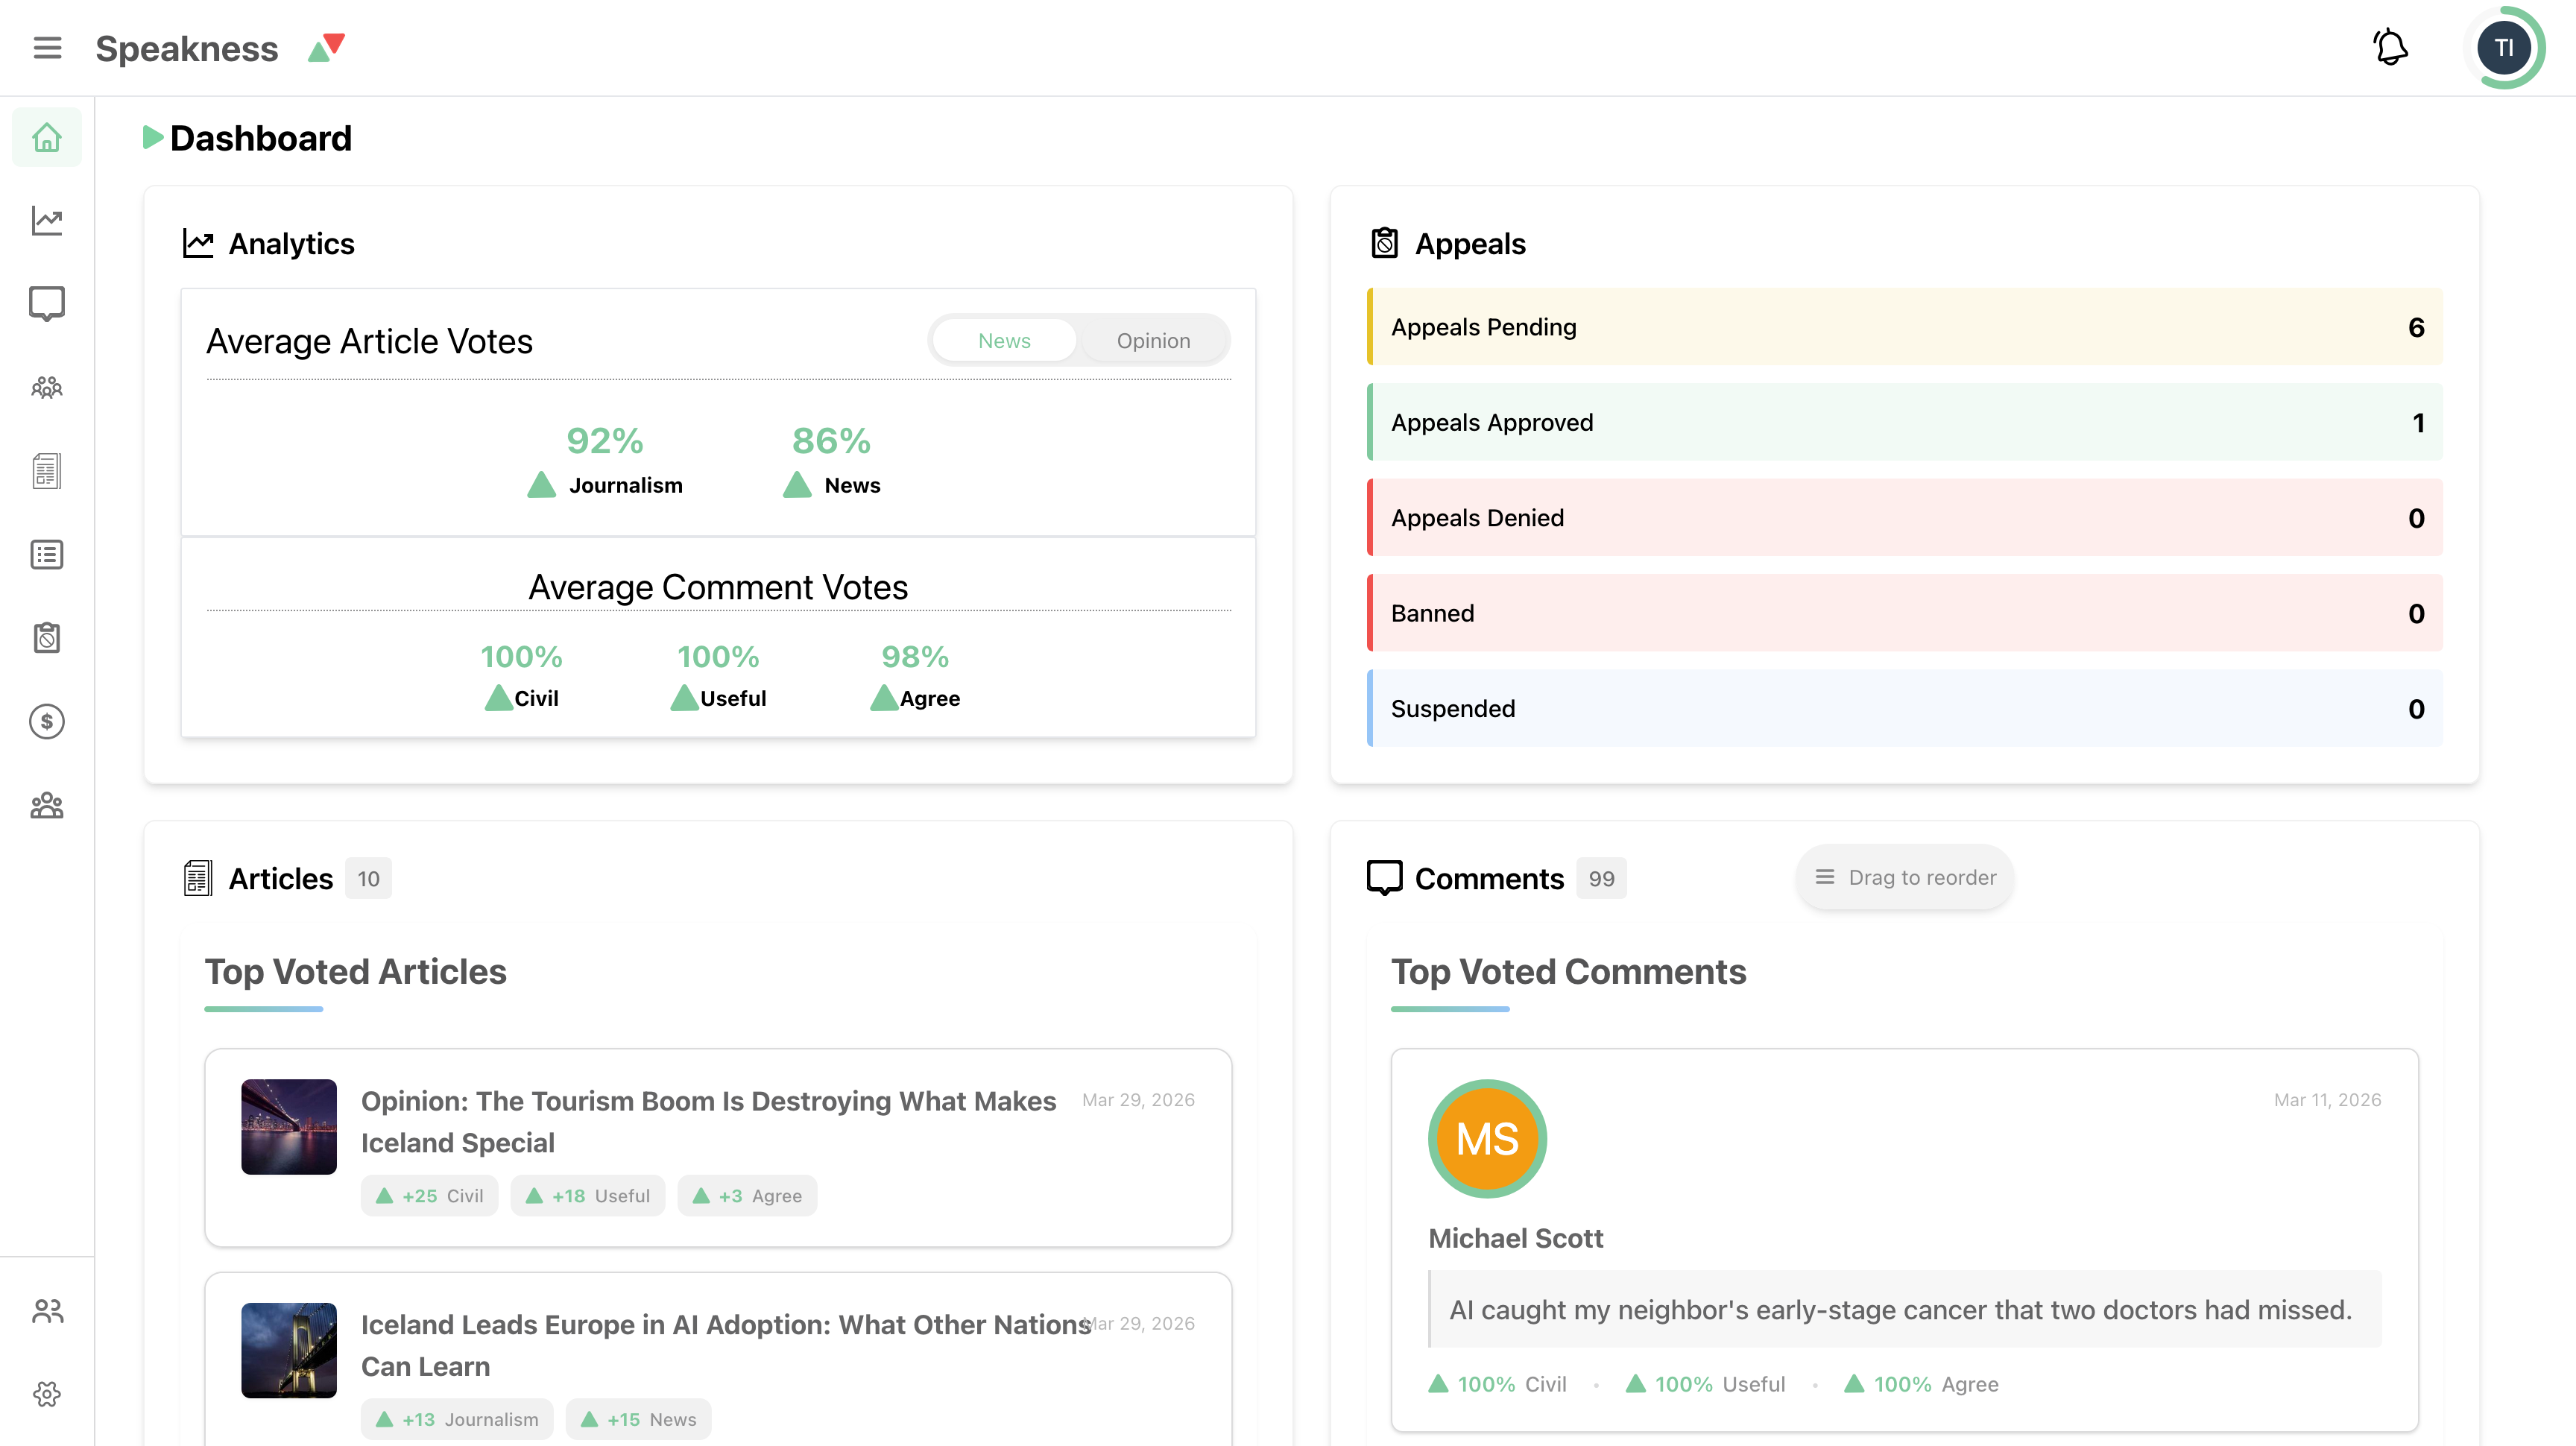Click Michael Scott's MS avatar
2576x1446 pixels.
1487,1138
